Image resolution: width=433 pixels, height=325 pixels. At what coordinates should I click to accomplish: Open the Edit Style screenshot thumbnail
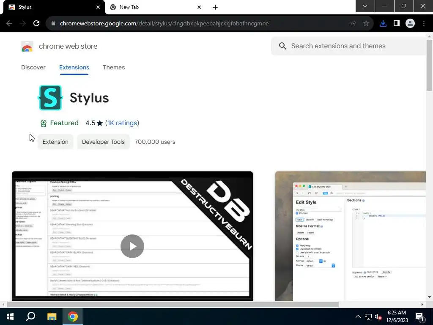(351, 236)
